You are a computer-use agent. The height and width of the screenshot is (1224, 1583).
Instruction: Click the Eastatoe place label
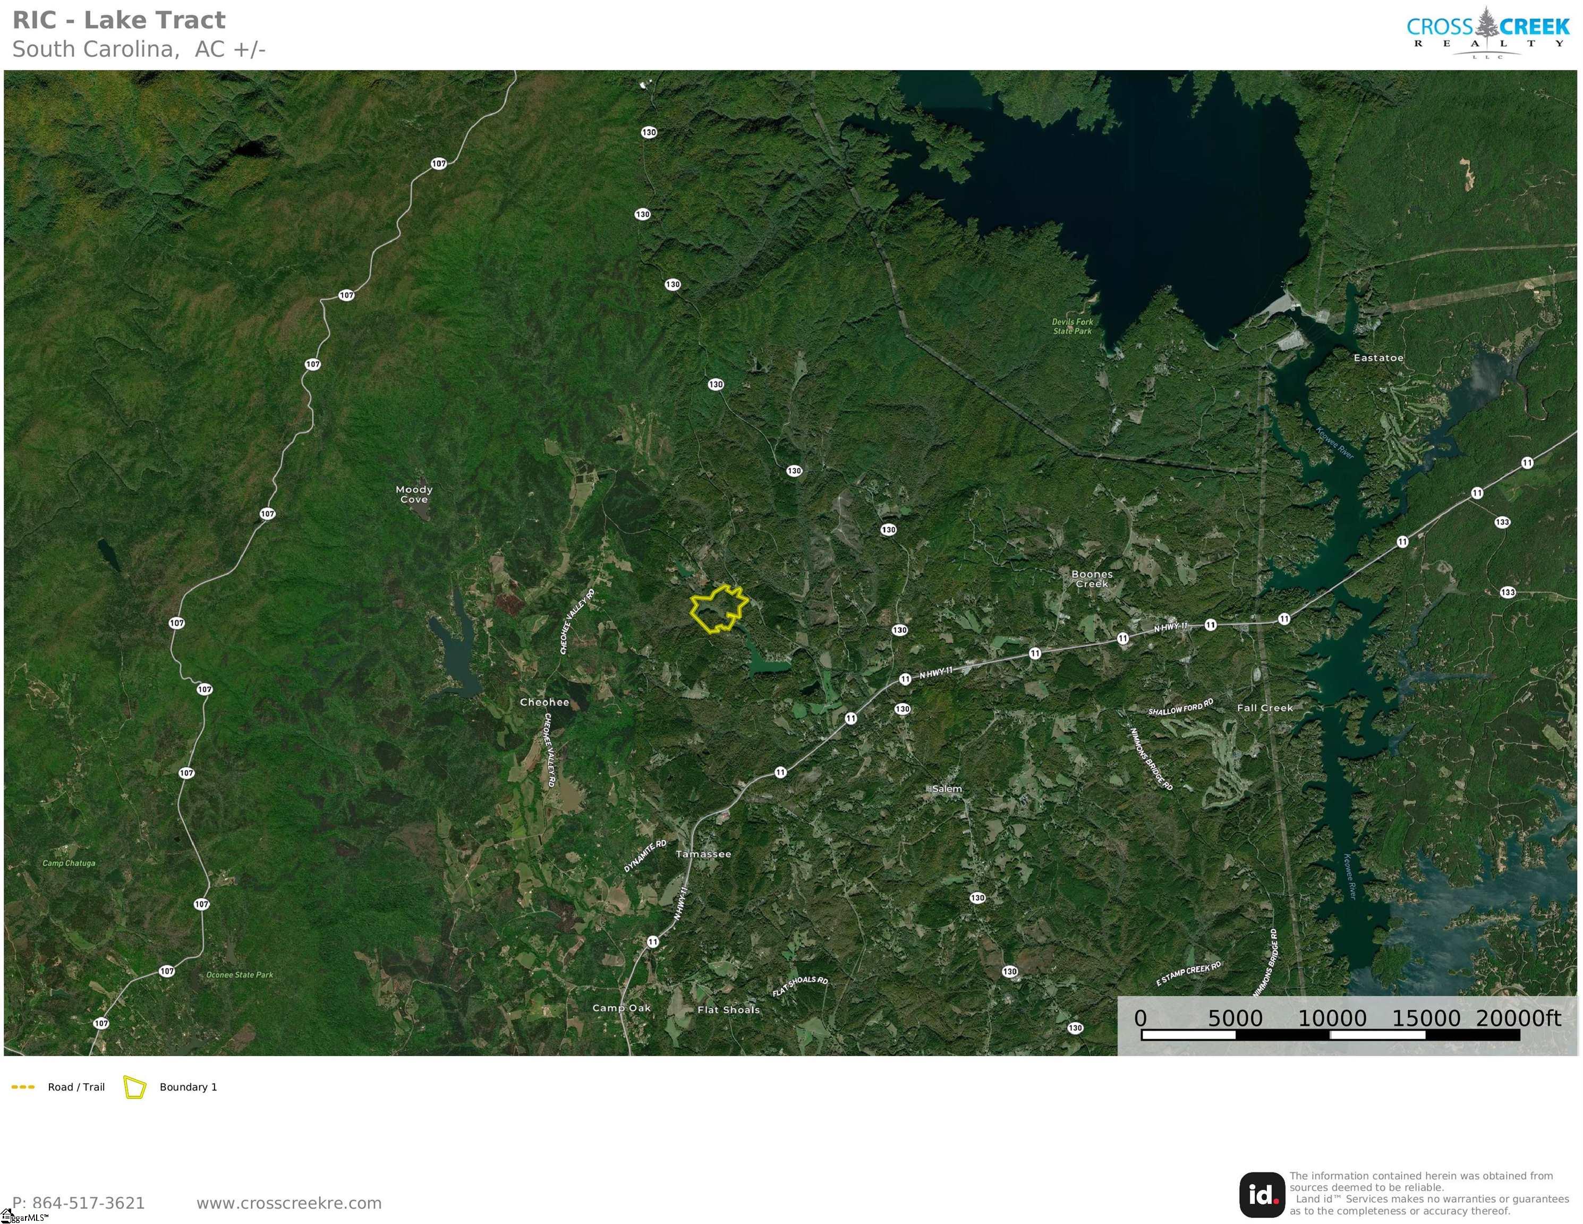click(x=1378, y=358)
